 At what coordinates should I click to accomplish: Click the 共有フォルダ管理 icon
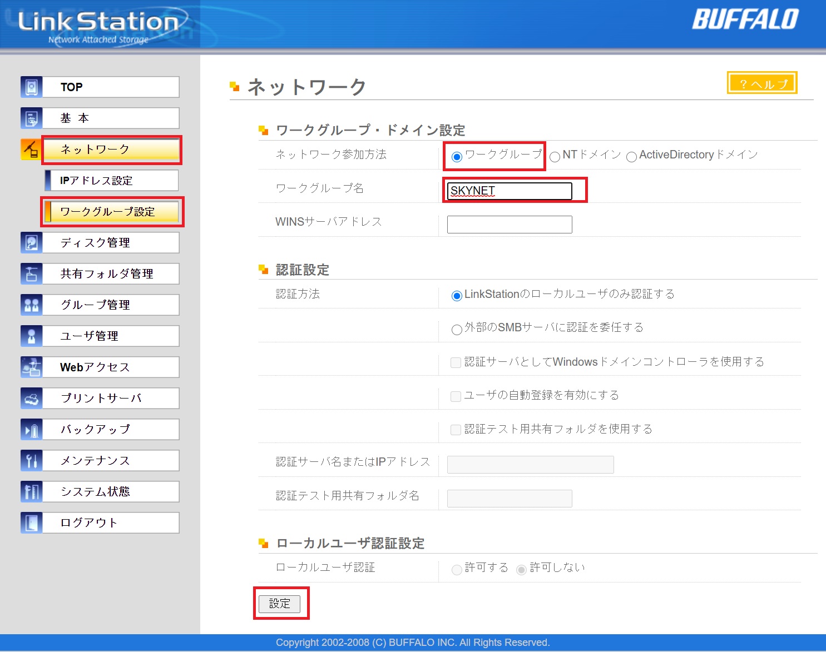pos(31,273)
